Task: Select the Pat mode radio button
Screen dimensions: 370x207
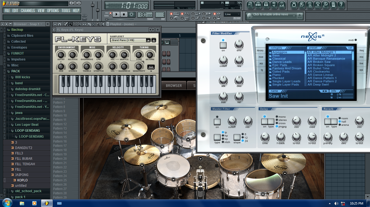Action: (111, 13)
